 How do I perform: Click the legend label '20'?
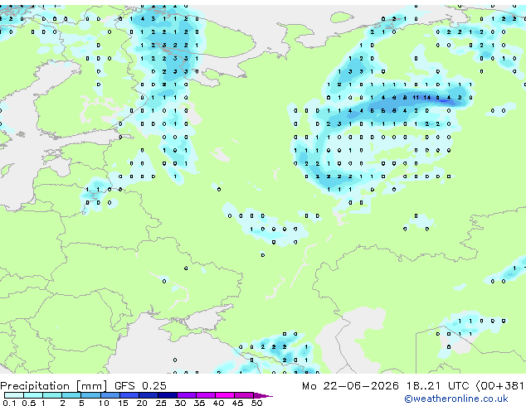[x=142, y=403]
